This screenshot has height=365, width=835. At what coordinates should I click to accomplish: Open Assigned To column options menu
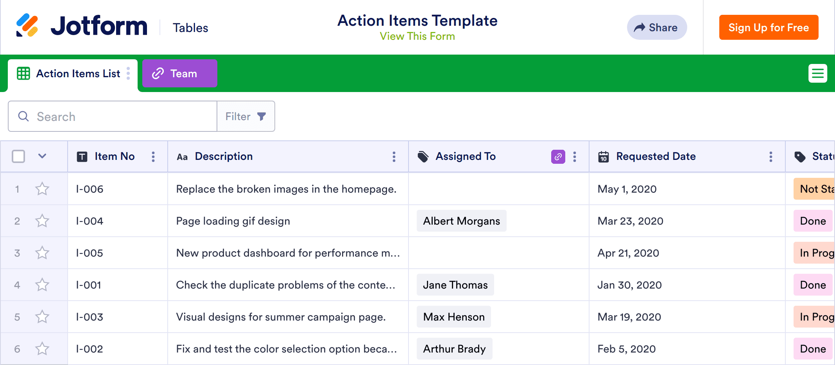574,157
